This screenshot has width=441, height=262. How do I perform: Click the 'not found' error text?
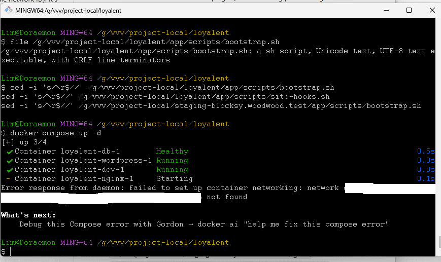(227, 197)
